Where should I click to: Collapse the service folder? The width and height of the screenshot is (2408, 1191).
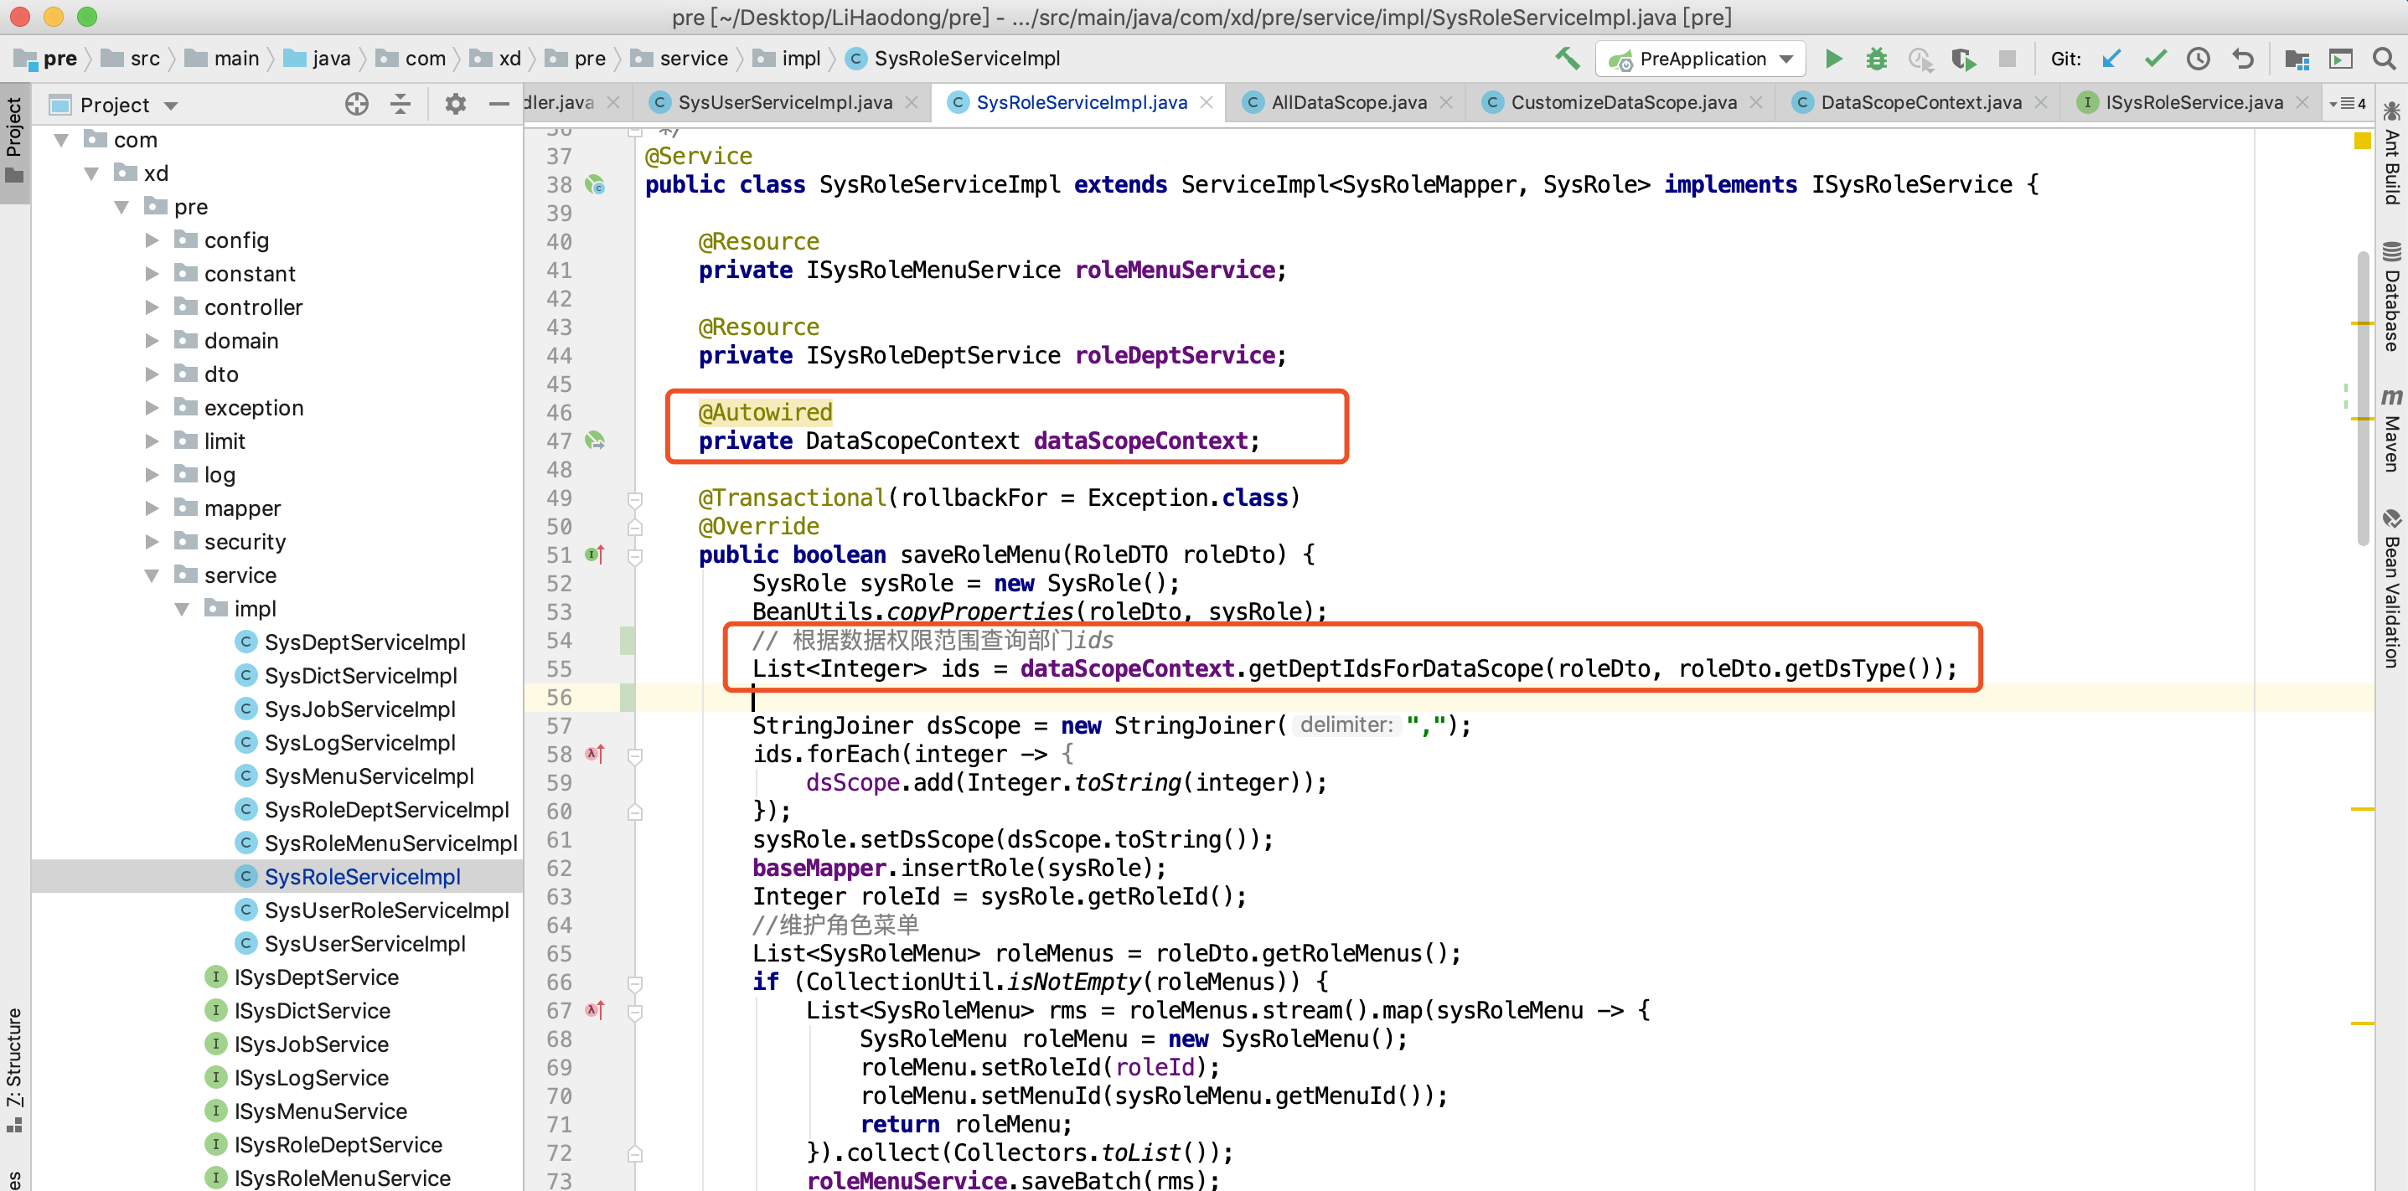[152, 575]
